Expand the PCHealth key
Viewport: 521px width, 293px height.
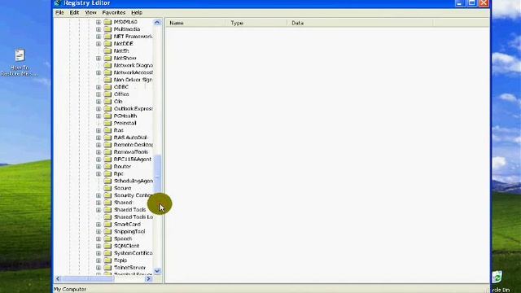[99, 116]
